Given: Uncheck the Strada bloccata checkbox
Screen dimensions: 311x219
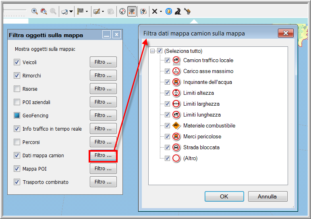Looking at the screenshot, I should tap(168, 147).
